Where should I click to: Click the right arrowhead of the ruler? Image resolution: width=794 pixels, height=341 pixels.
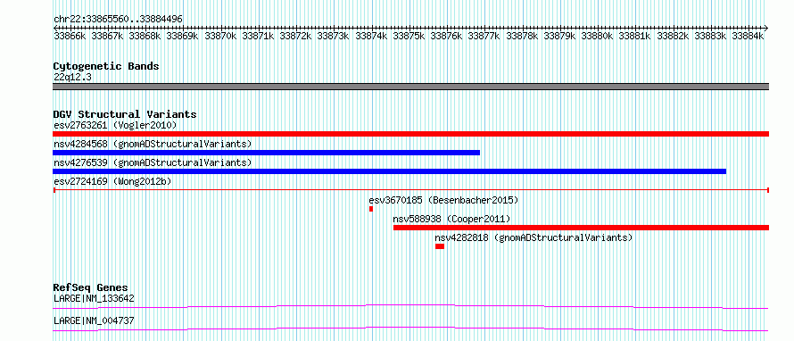pos(766,28)
